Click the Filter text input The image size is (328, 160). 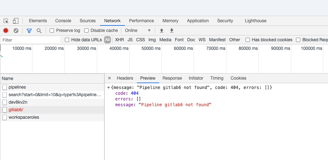coord(31,40)
